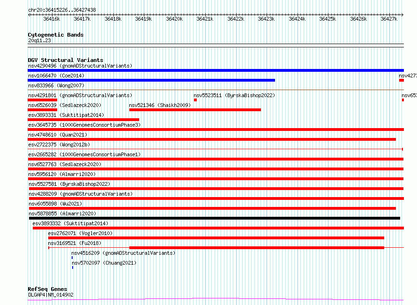The height and width of the screenshot is (305, 417).
Task: Click the 36416k ruler tick label
Action: [52, 19]
